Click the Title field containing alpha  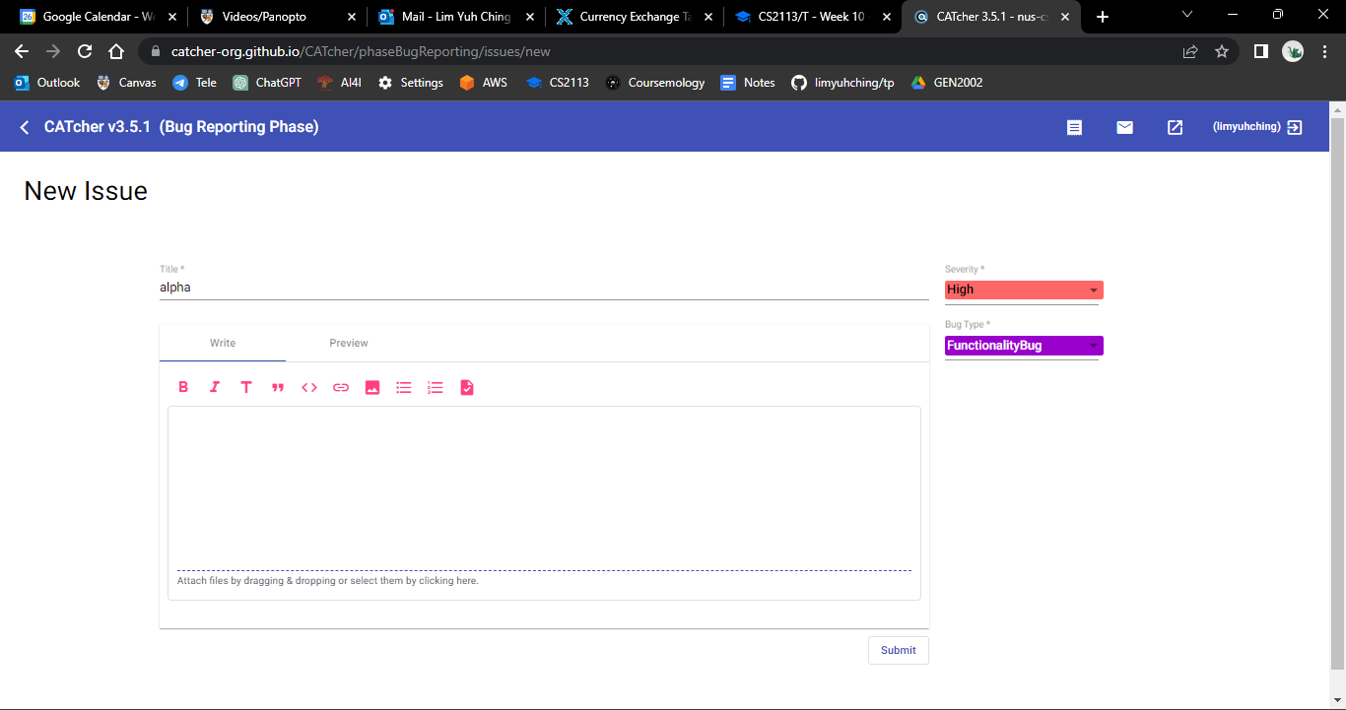[544, 288]
